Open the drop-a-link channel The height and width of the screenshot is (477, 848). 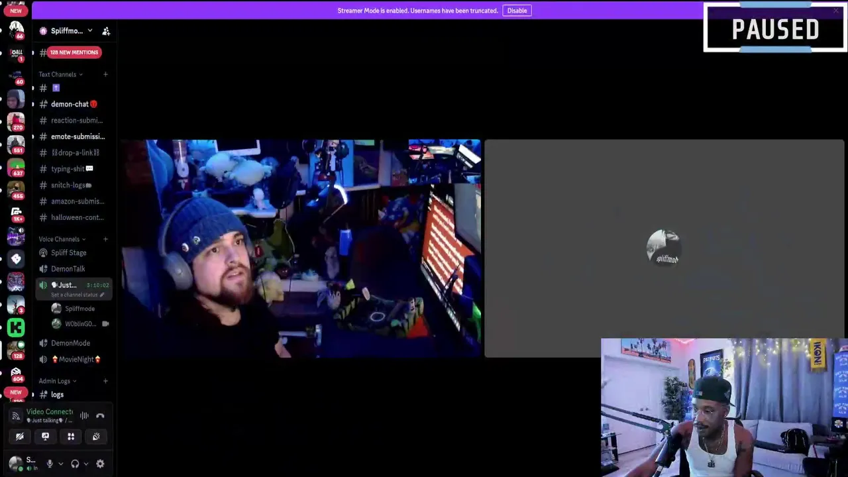[x=74, y=152]
